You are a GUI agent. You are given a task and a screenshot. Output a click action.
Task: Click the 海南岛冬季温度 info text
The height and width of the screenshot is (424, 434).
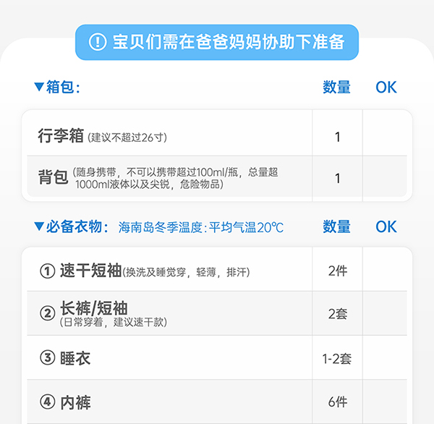[201, 227]
